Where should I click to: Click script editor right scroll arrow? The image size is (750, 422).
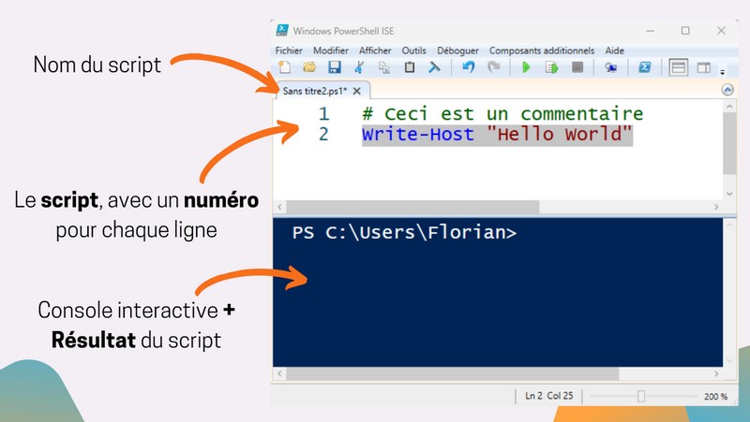click(716, 207)
